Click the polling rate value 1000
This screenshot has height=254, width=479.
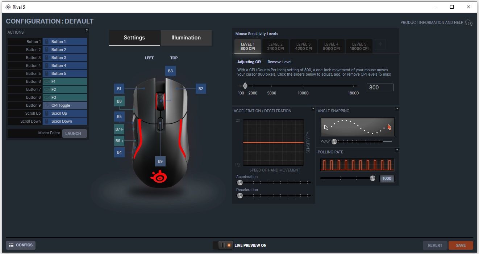(x=387, y=178)
